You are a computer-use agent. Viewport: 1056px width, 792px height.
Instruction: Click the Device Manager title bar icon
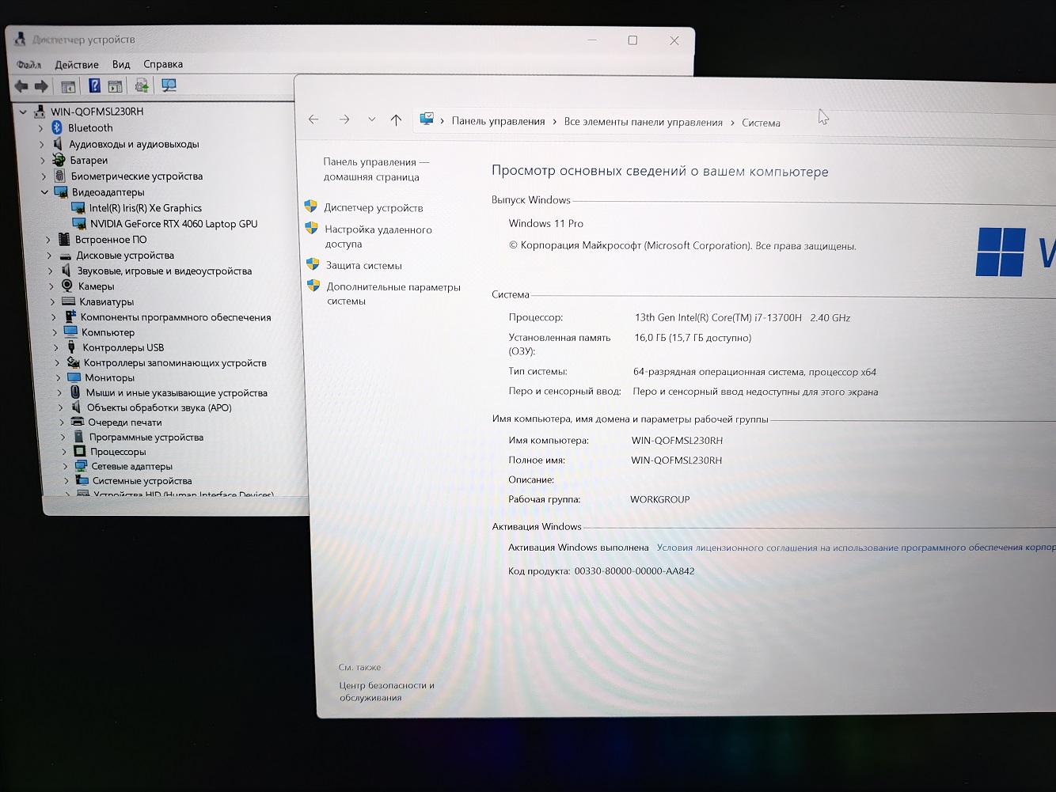click(21, 39)
